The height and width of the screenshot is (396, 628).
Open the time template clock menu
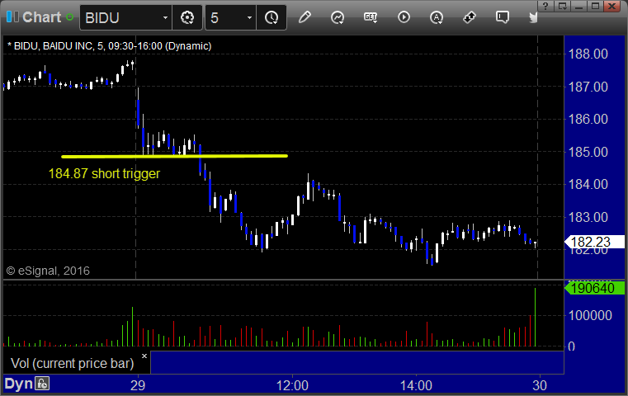[x=272, y=17]
